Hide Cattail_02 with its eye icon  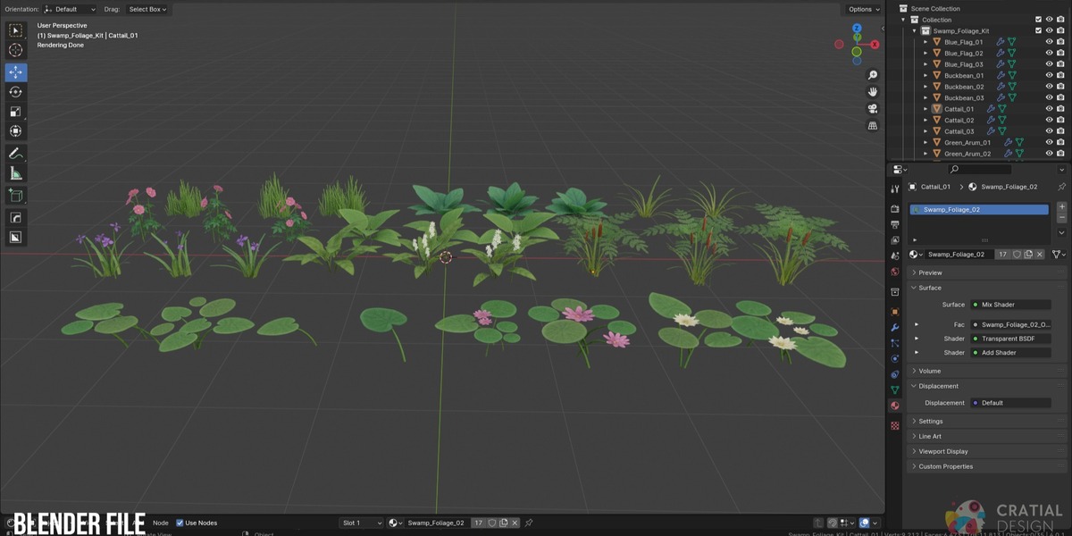pyautogui.click(x=1050, y=120)
